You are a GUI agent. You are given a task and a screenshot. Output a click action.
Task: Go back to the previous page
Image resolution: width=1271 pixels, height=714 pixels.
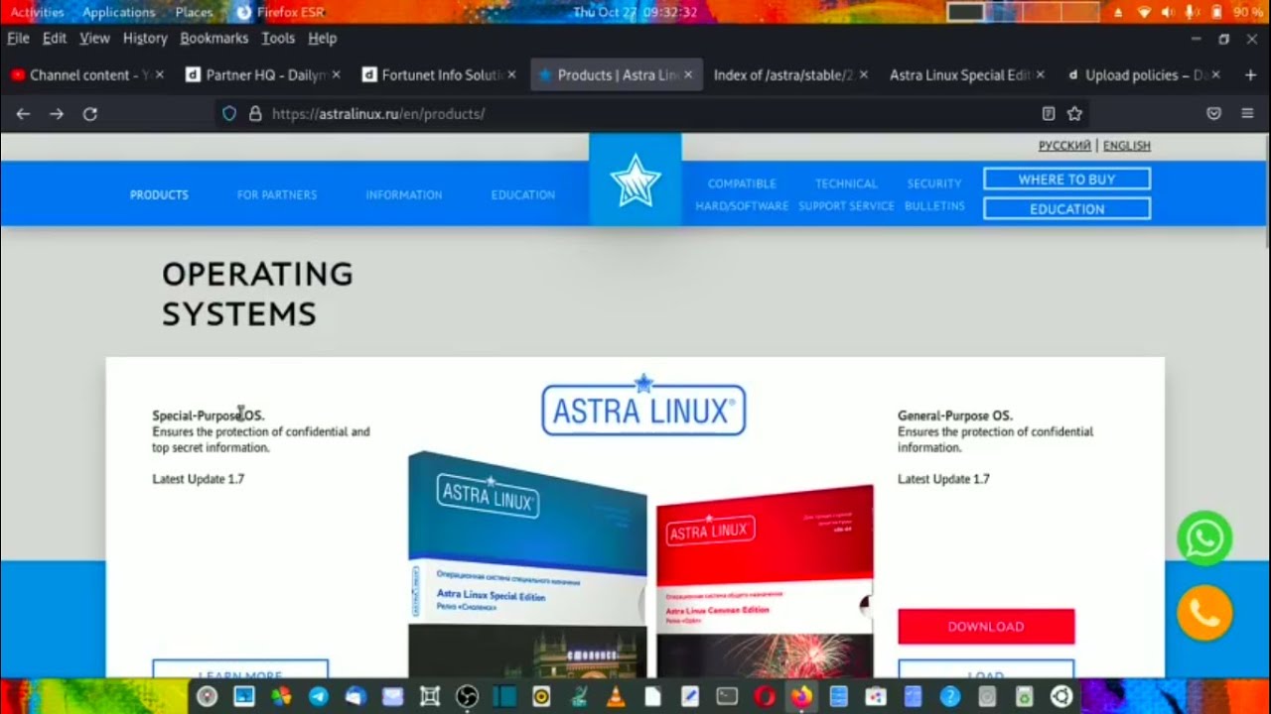coord(23,114)
